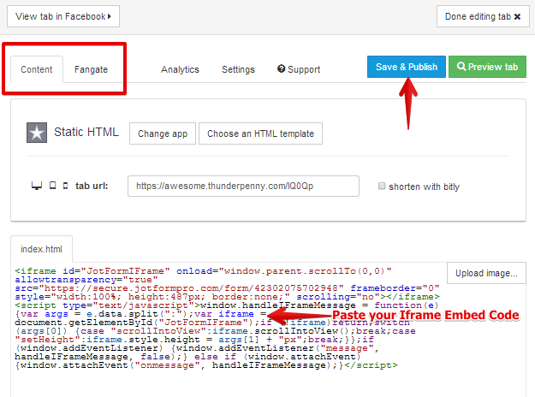Image resolution: width=535 pixels, height=397 pixels.
Task: Click the Static HTML star icon
Action: [x=37, y=133]
